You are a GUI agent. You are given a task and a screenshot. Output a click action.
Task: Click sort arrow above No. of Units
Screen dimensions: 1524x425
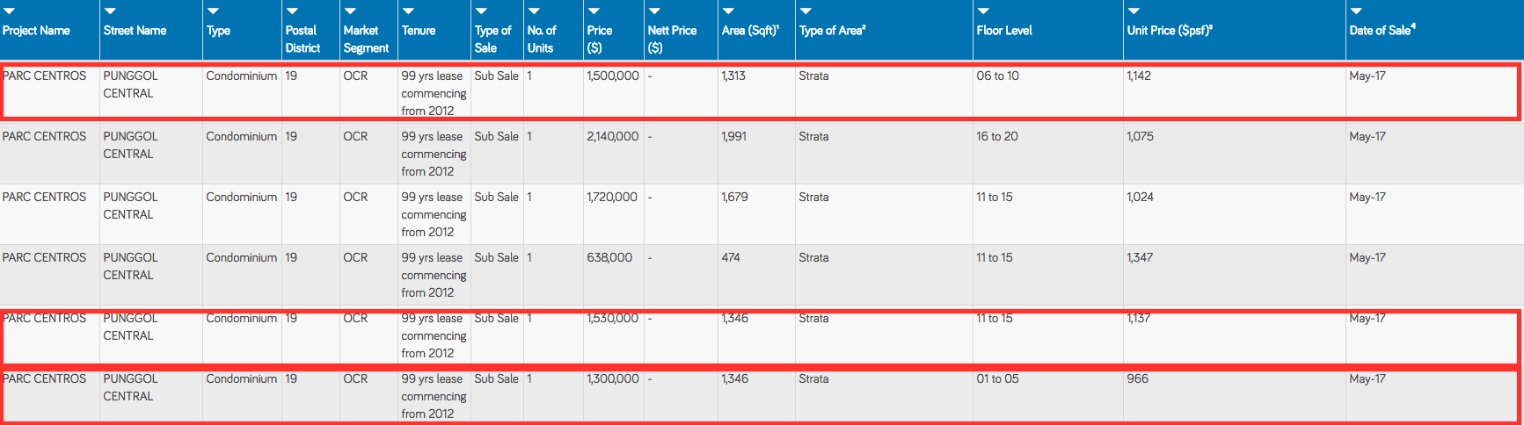pyautogui.click(x=534, y=11)
